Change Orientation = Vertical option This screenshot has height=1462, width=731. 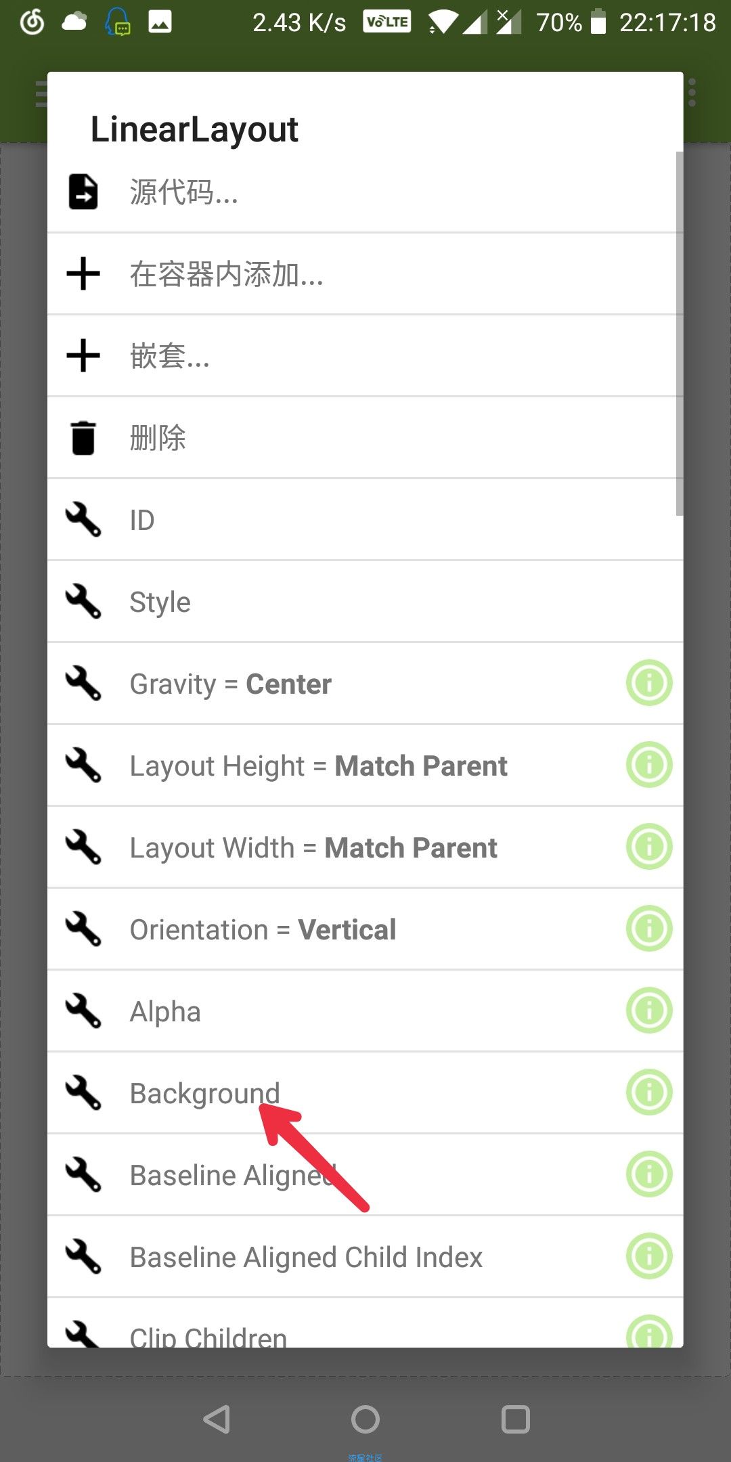(365, 929)
